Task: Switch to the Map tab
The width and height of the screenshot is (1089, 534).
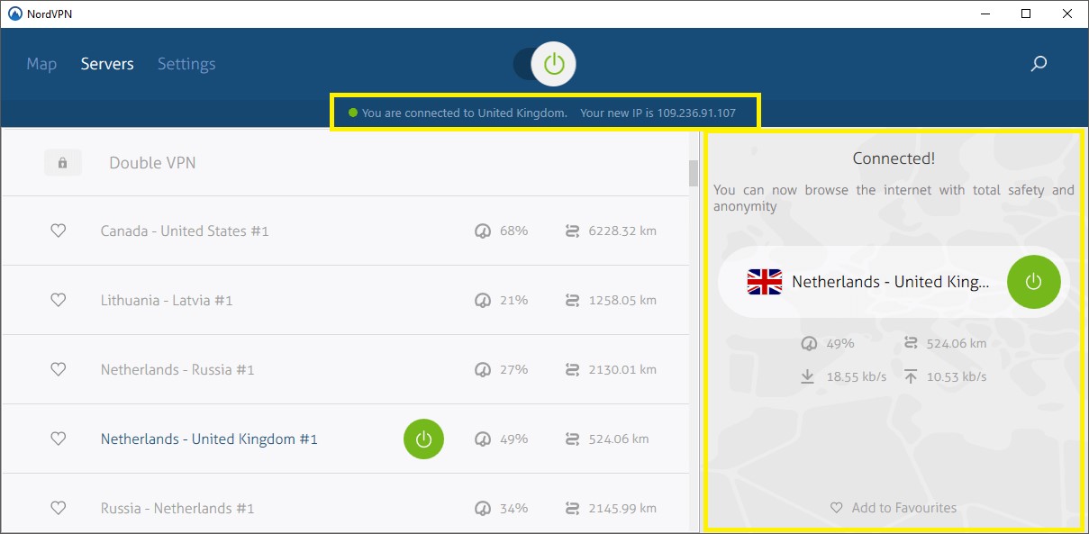Action: (41, 64)
